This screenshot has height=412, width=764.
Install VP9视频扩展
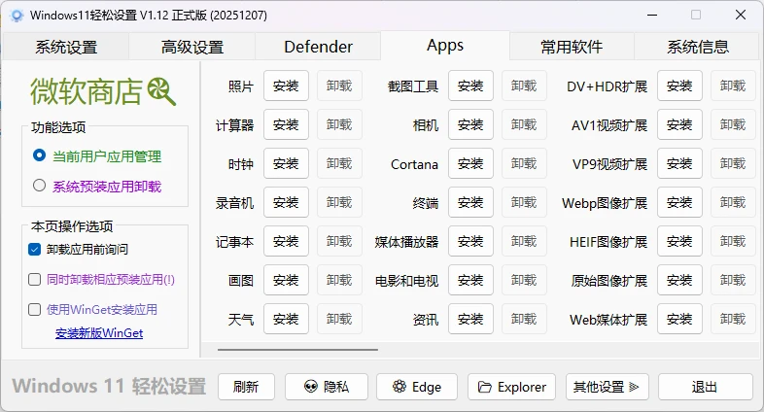[x=679, y=163]
